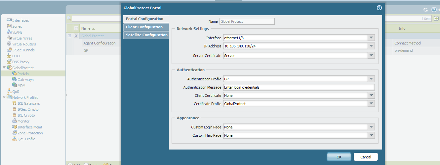Open the Custom Login Page dropdown
Viewport: 440px width, 165px height.
(372, 127)
